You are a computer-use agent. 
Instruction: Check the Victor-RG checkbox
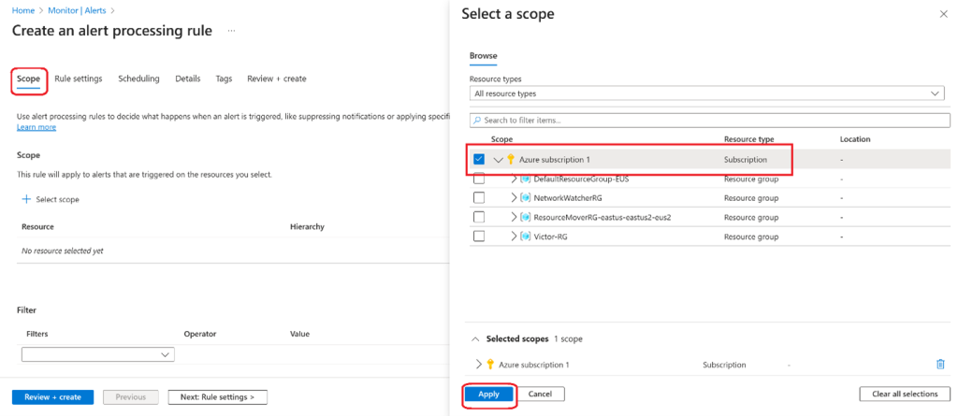pyautogui.click(x=479, y=237)
